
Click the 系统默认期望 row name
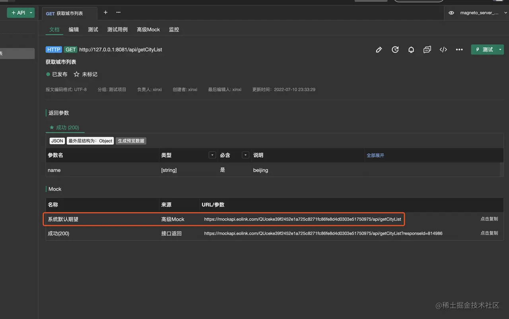[x=63, y=219]
